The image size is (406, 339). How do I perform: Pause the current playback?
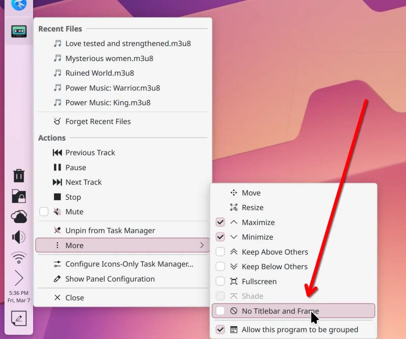[x=122, y=167]
